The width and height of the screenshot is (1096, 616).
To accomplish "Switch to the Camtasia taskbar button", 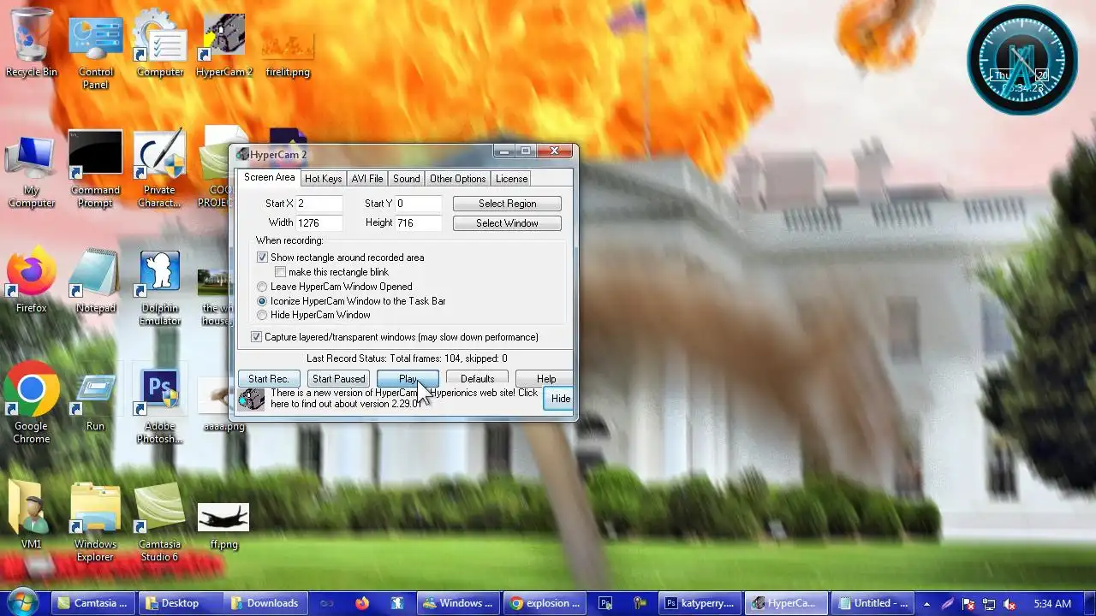I will [92, 603].
